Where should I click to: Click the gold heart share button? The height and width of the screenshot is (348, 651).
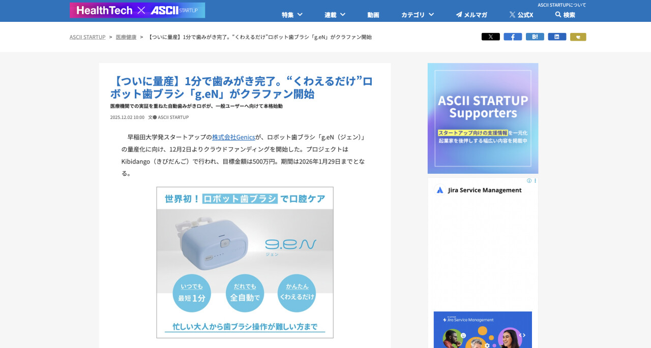(x=578, y=37)
